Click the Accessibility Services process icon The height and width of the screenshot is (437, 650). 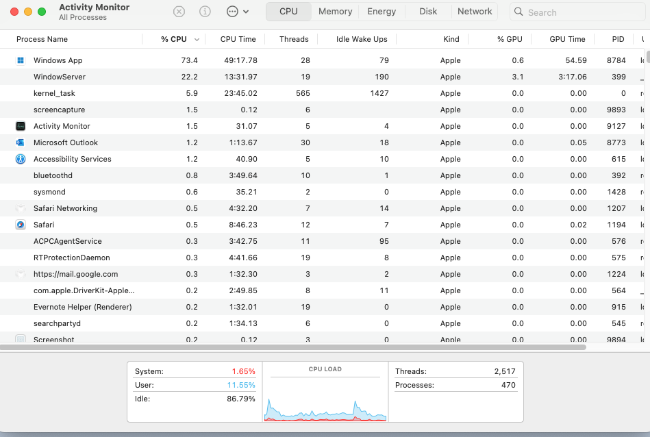click(21, 159)
